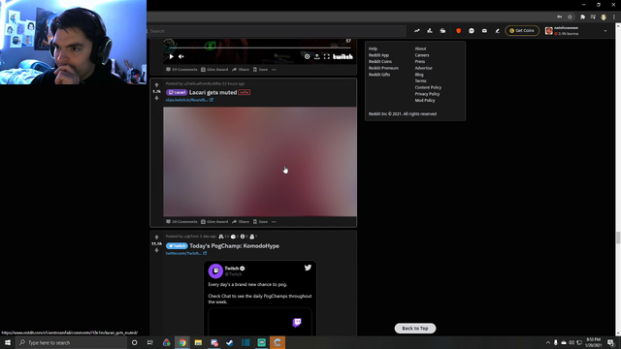Enter fullscreen in the Twitch player

pyautogui.click(x=327, y=56)
